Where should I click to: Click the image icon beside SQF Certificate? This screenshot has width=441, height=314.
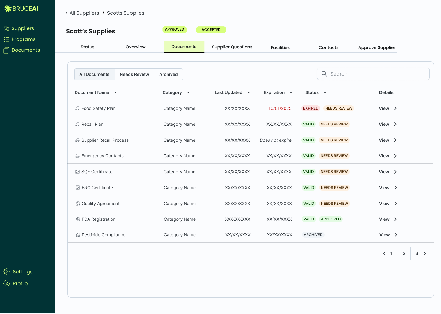77,172
